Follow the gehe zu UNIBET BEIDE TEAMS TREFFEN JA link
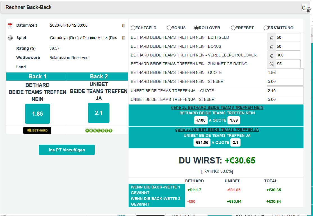The width and height of the screenshot is (313, 216). pyautogui.click(x=217, y=130)
